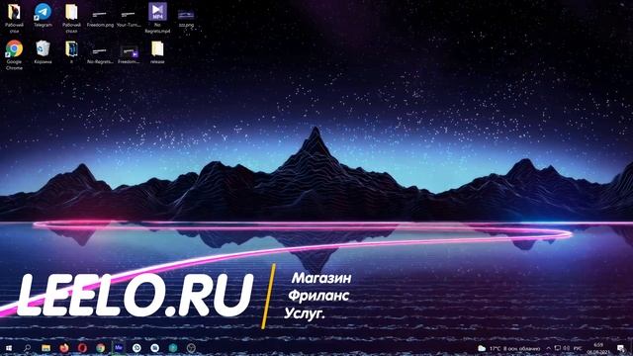Show hidden system tray icons
This screenshot has height=356, width=633.
point(548,348)
